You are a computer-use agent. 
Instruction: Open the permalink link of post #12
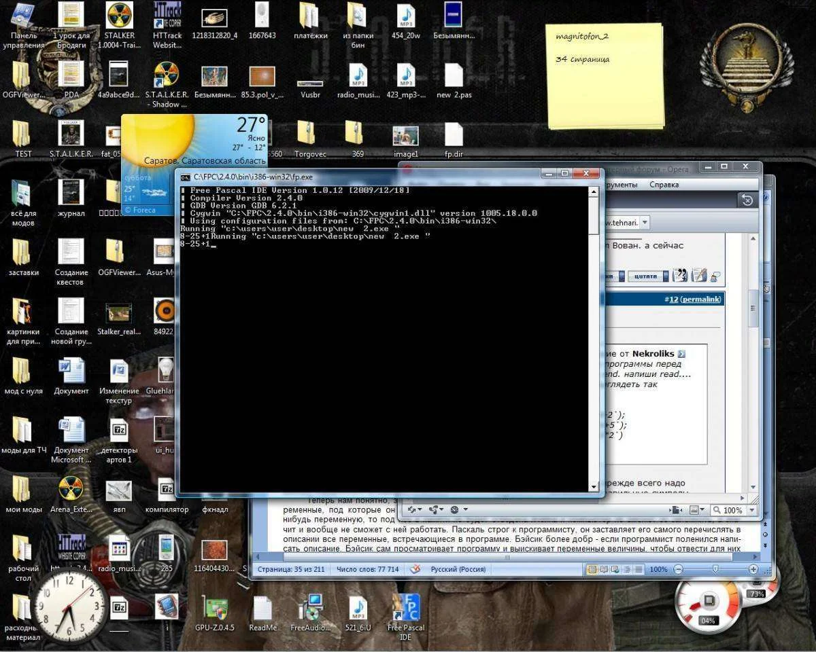[700, 299]
